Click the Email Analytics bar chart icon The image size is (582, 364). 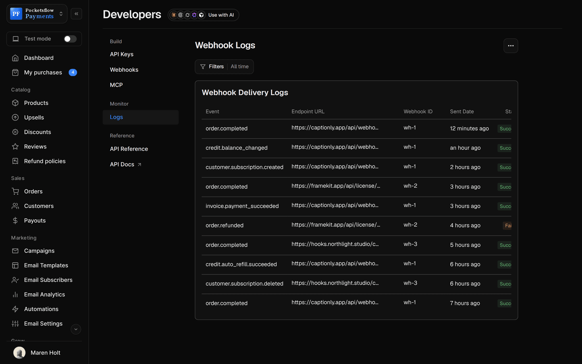click(x=15, y=295)
